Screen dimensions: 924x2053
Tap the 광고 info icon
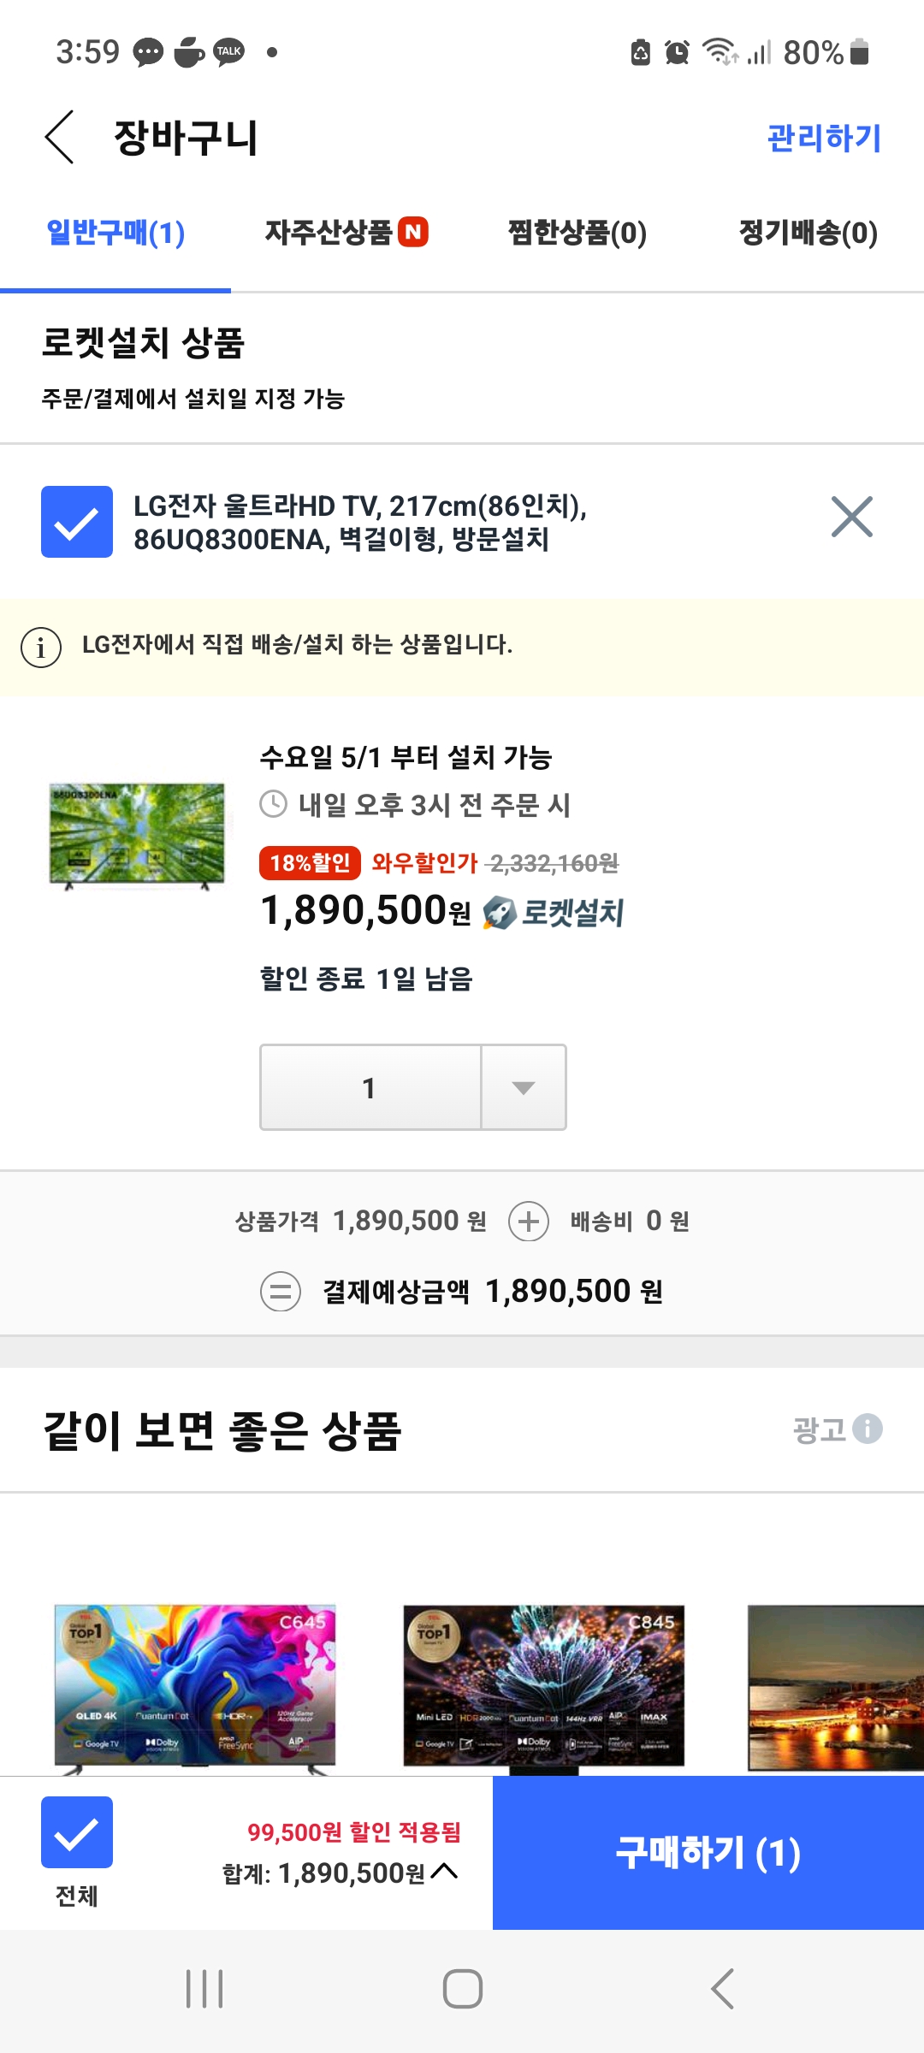coord(867,1429)
